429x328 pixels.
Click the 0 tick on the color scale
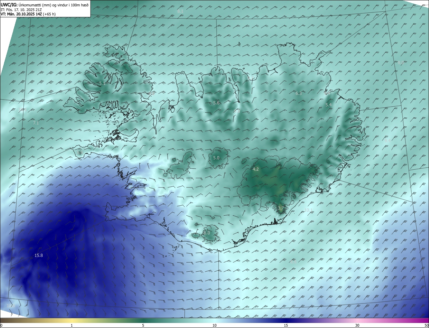[x=1, y=325]
